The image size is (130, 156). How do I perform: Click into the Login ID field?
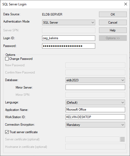(x=69, y=38)
